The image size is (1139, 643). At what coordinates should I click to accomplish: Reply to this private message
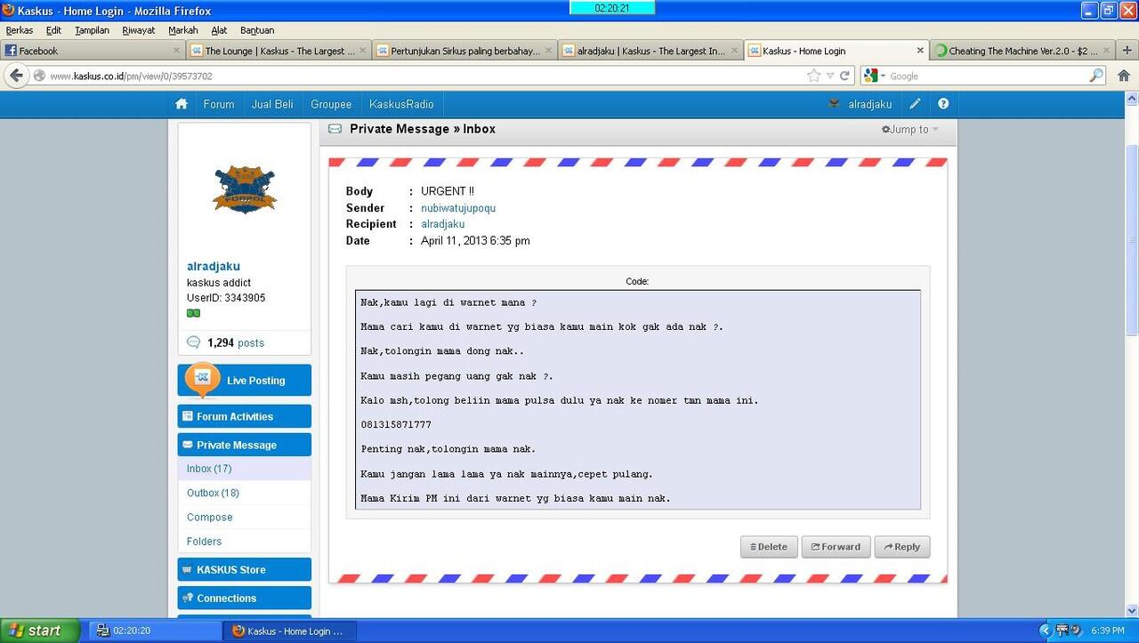coord(902,547)
